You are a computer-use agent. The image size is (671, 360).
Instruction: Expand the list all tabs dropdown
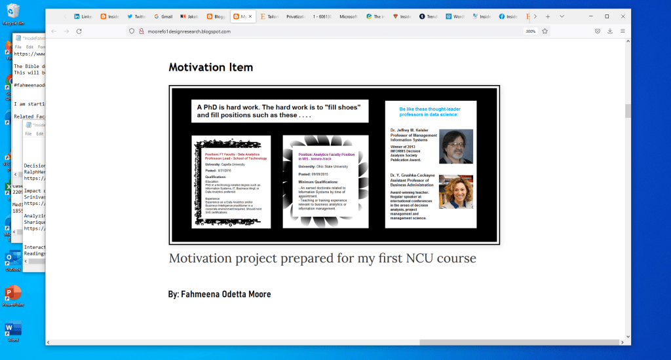(562, 16)
